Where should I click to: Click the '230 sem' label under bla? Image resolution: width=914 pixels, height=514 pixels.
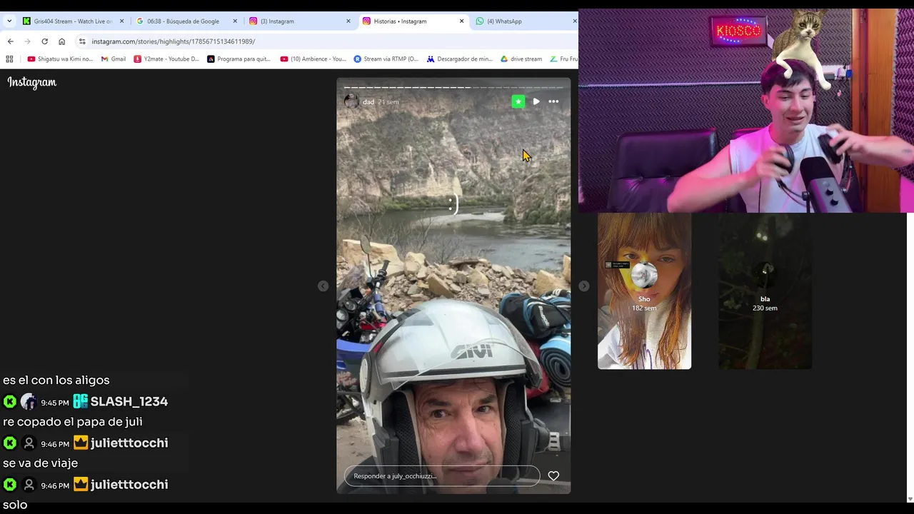[x=765, y=308]
